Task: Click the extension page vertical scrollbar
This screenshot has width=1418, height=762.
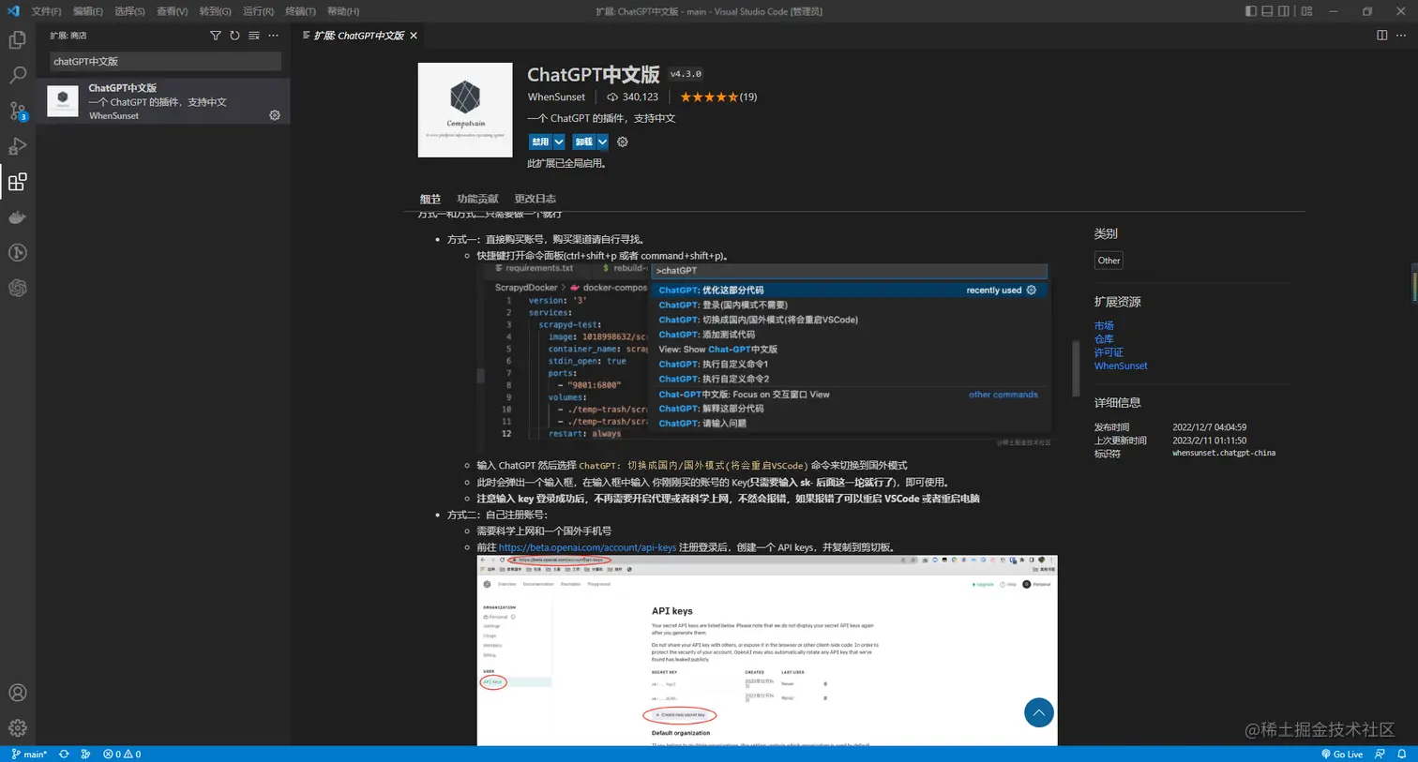Action: pyautogui.click(x=1076, y=369)
